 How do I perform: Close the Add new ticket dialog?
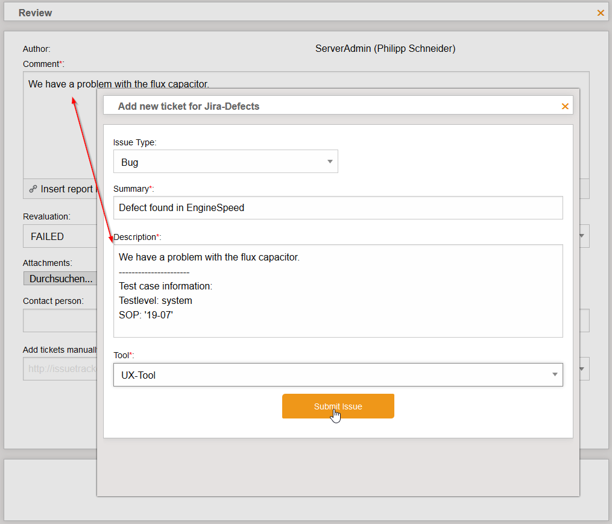click(x=565, y=106)
